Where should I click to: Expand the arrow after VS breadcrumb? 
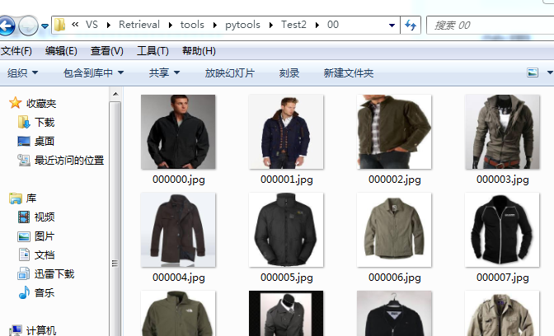click(109, 25)
